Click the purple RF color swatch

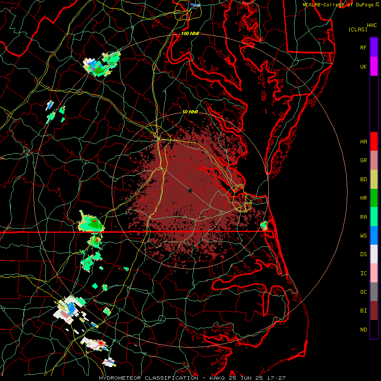tap(374, 47)
